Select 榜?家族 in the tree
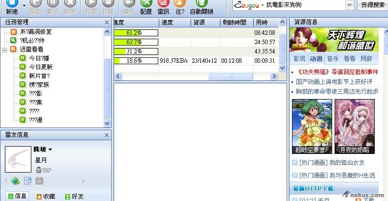The height and width of the screenshot is (201, 388). point(39,85)
